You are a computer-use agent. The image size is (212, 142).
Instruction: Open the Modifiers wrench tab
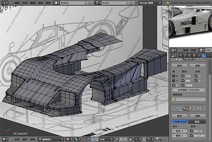click(x=204, y=55)
